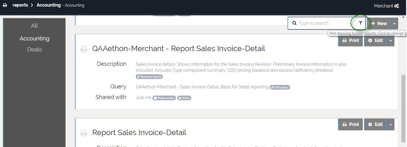The width and height of the screenshot is (407, 147).
Task: Print the QAAethon-Merchant Sales Invoice report
Action: coord(350,40)
